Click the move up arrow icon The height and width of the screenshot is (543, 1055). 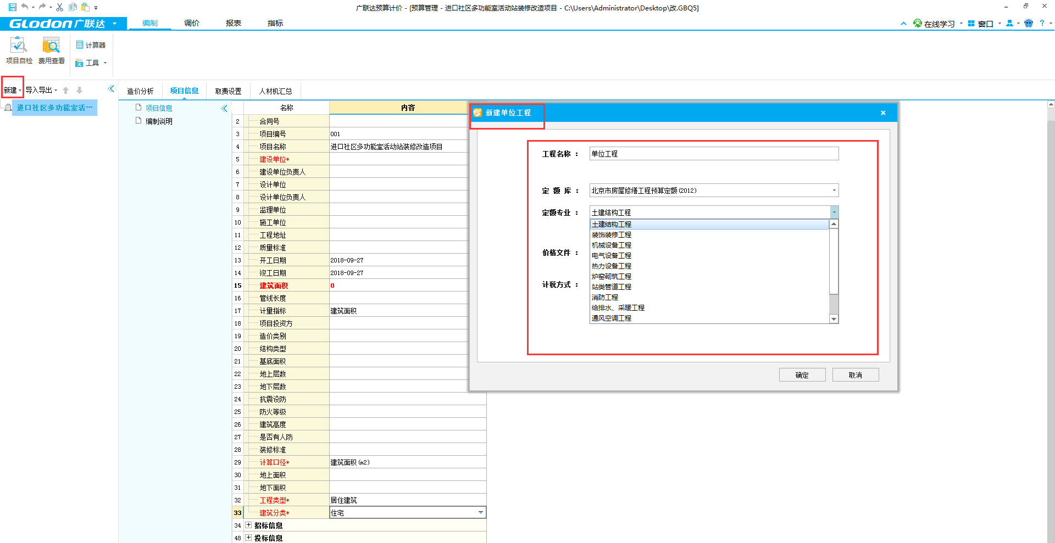click(66, 90)
